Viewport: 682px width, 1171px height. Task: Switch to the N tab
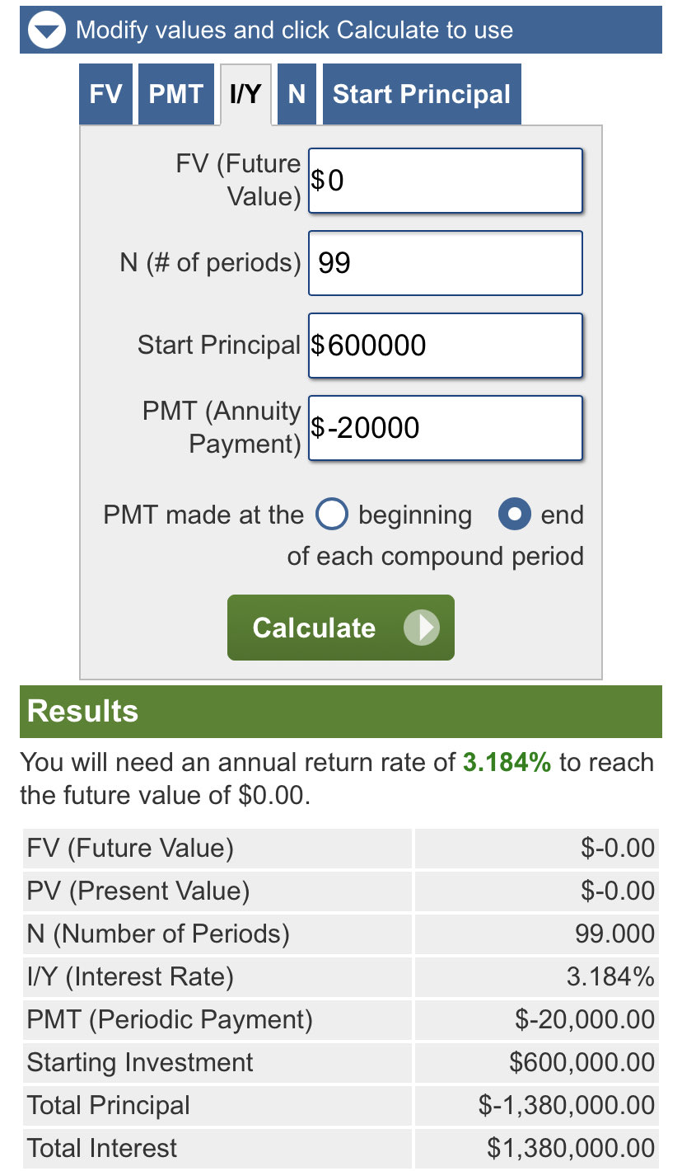pos(297,94)
